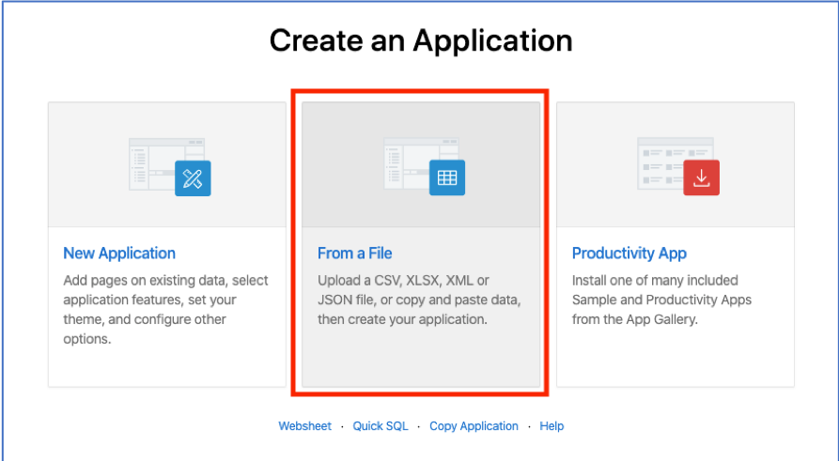839x461 pixels.
Task: Click the Create an Application page title
Action: coord(421,40)
